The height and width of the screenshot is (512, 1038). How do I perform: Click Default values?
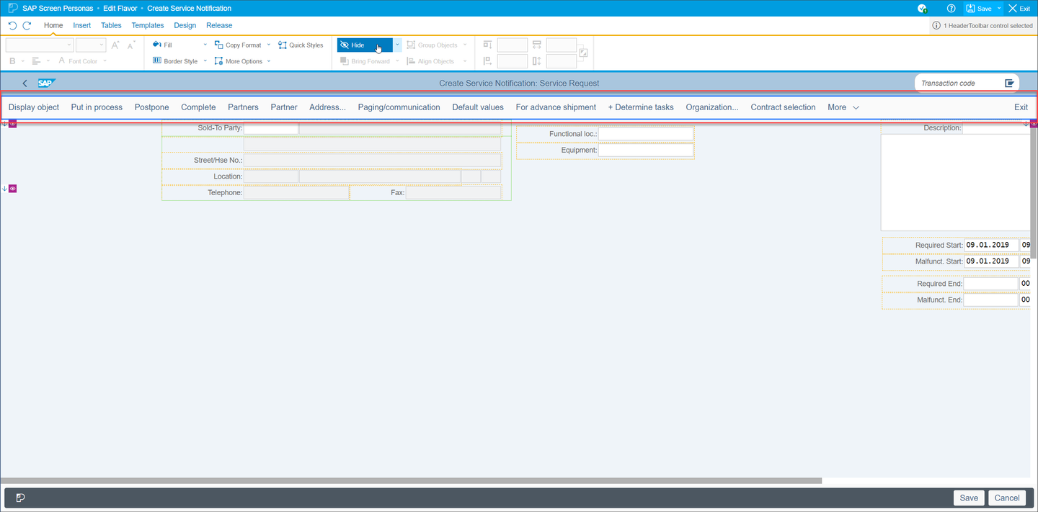(x=478, y=107)
